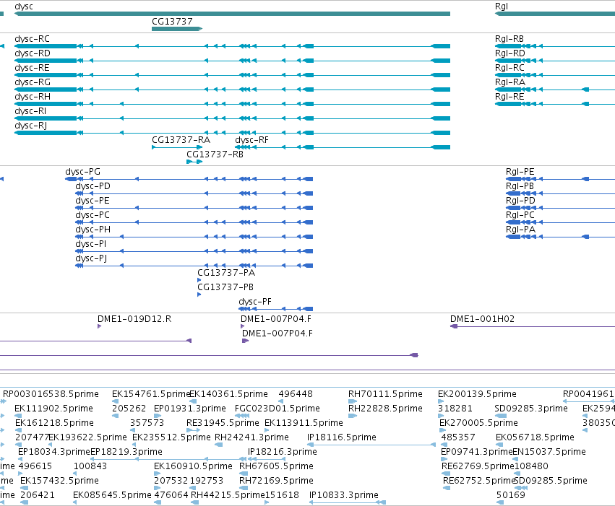Screen dimensions: 615x506
Task: Open the dysc-RG transcript label
Action: tap(33, 82)
